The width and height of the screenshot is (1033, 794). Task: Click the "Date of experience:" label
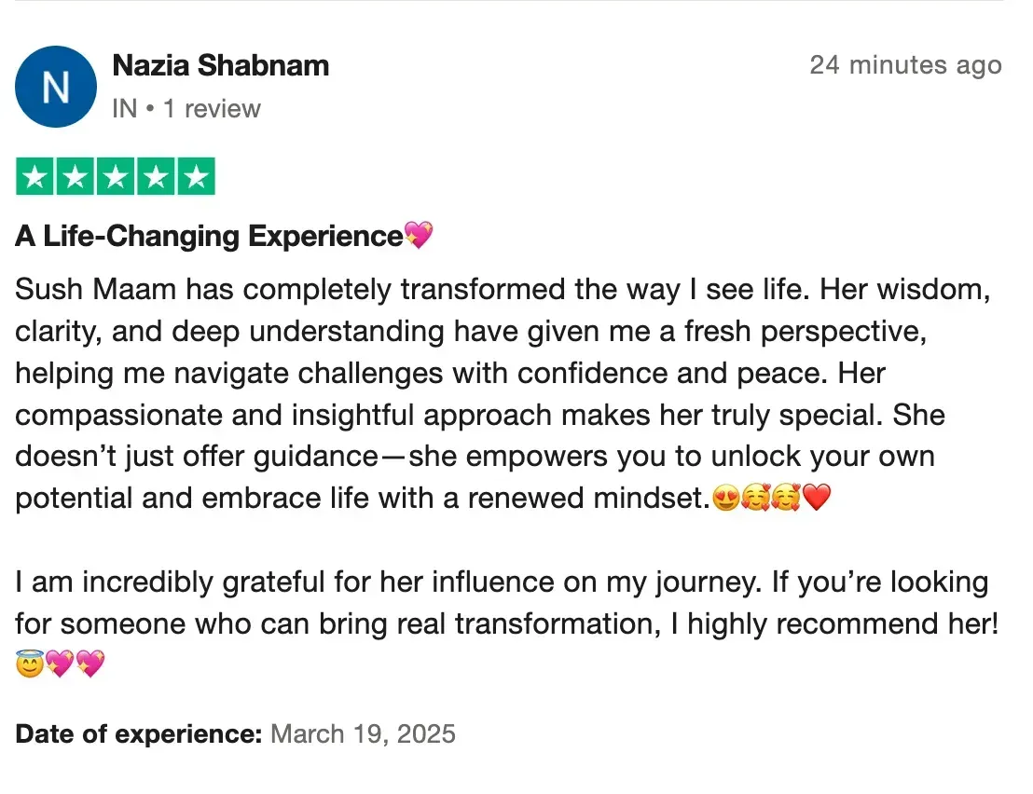tap(139, 734)
